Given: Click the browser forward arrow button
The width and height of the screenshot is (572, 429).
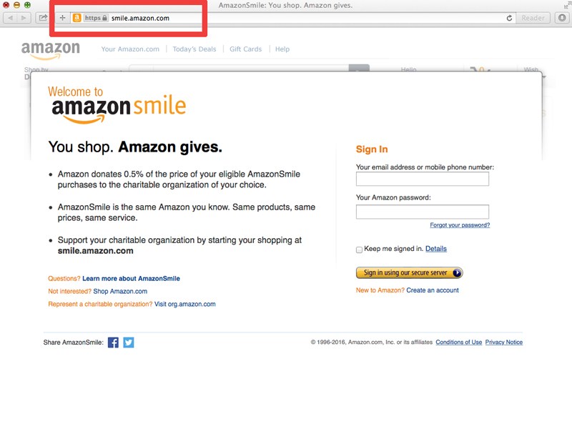Looking at the screenshot, I should [24, 18].
